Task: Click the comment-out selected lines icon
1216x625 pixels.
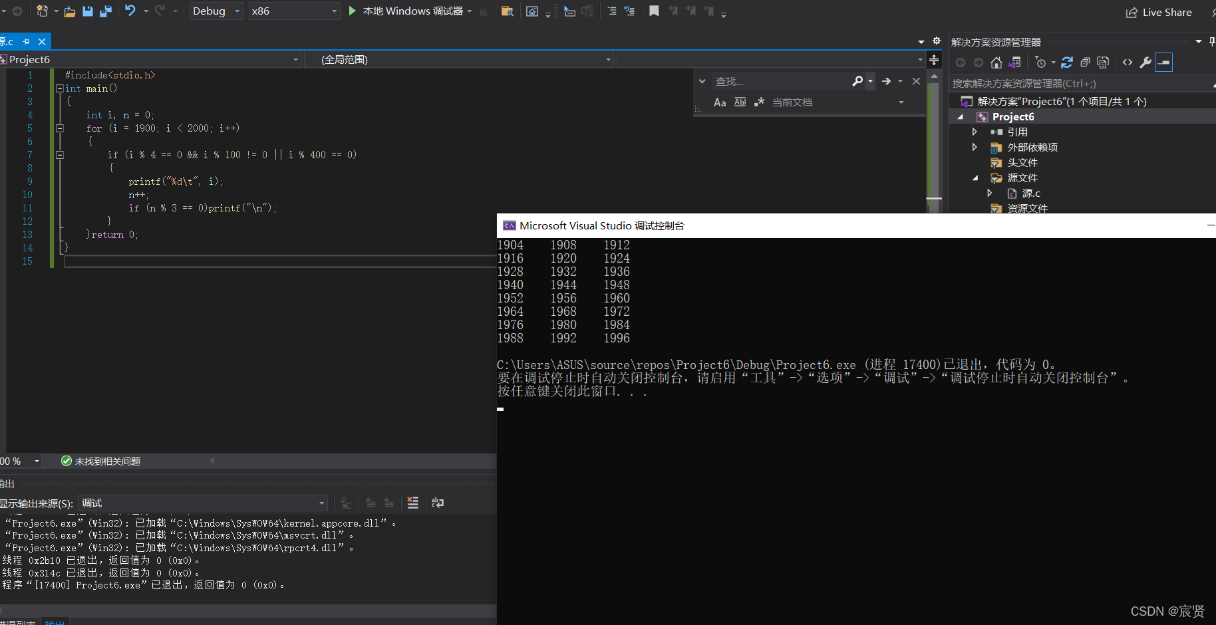Action: point(612,11)
